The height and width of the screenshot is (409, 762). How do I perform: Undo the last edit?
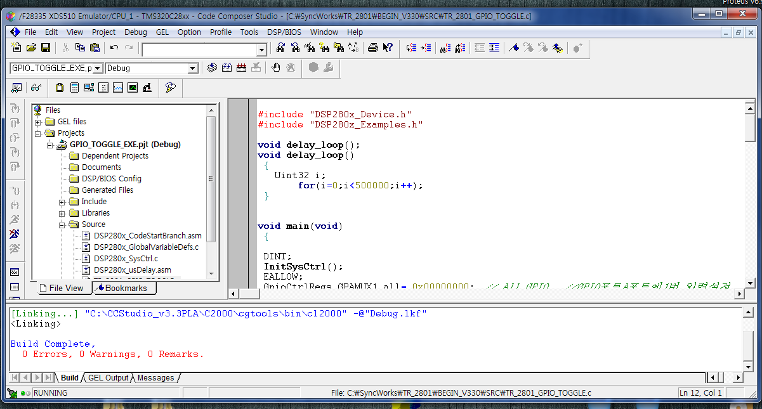[114, 48]
